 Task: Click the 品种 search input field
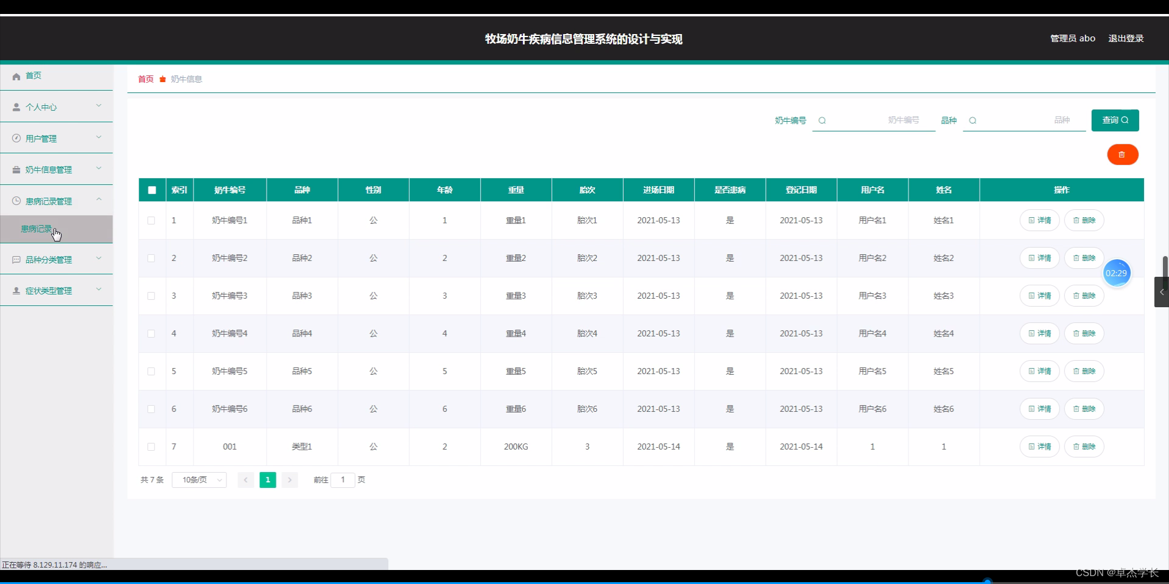click(x=1024, y=120)
